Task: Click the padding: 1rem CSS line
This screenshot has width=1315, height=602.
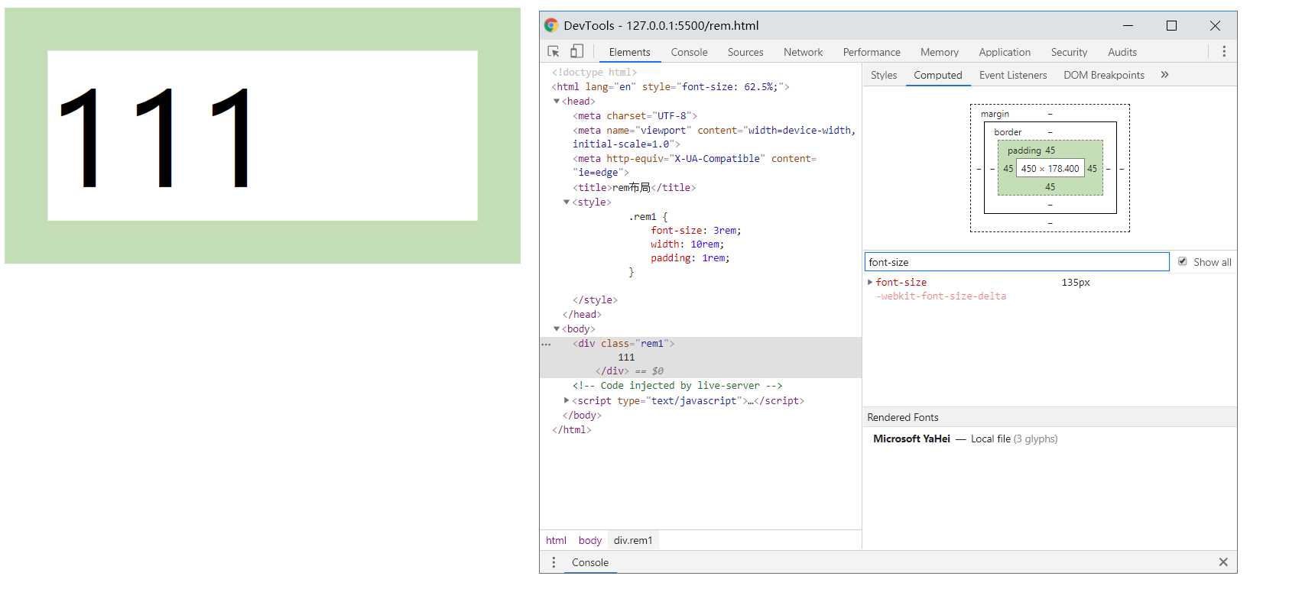Action: pyautogui.click(x=690, y=258)
